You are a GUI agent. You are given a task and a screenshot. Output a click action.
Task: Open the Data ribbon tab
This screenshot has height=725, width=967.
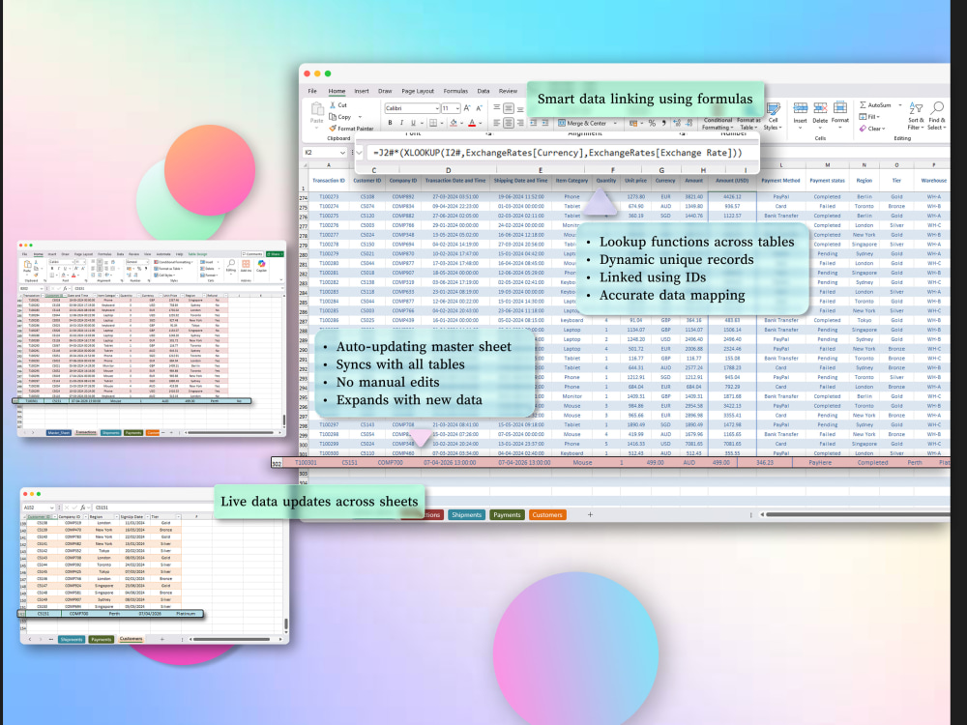coord(483,91)
